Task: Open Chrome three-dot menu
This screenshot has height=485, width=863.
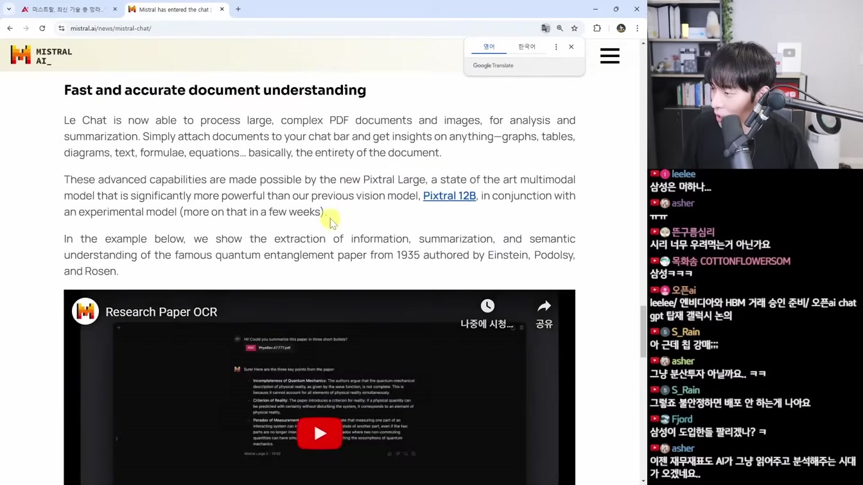Action: click(x=637, y=28)
